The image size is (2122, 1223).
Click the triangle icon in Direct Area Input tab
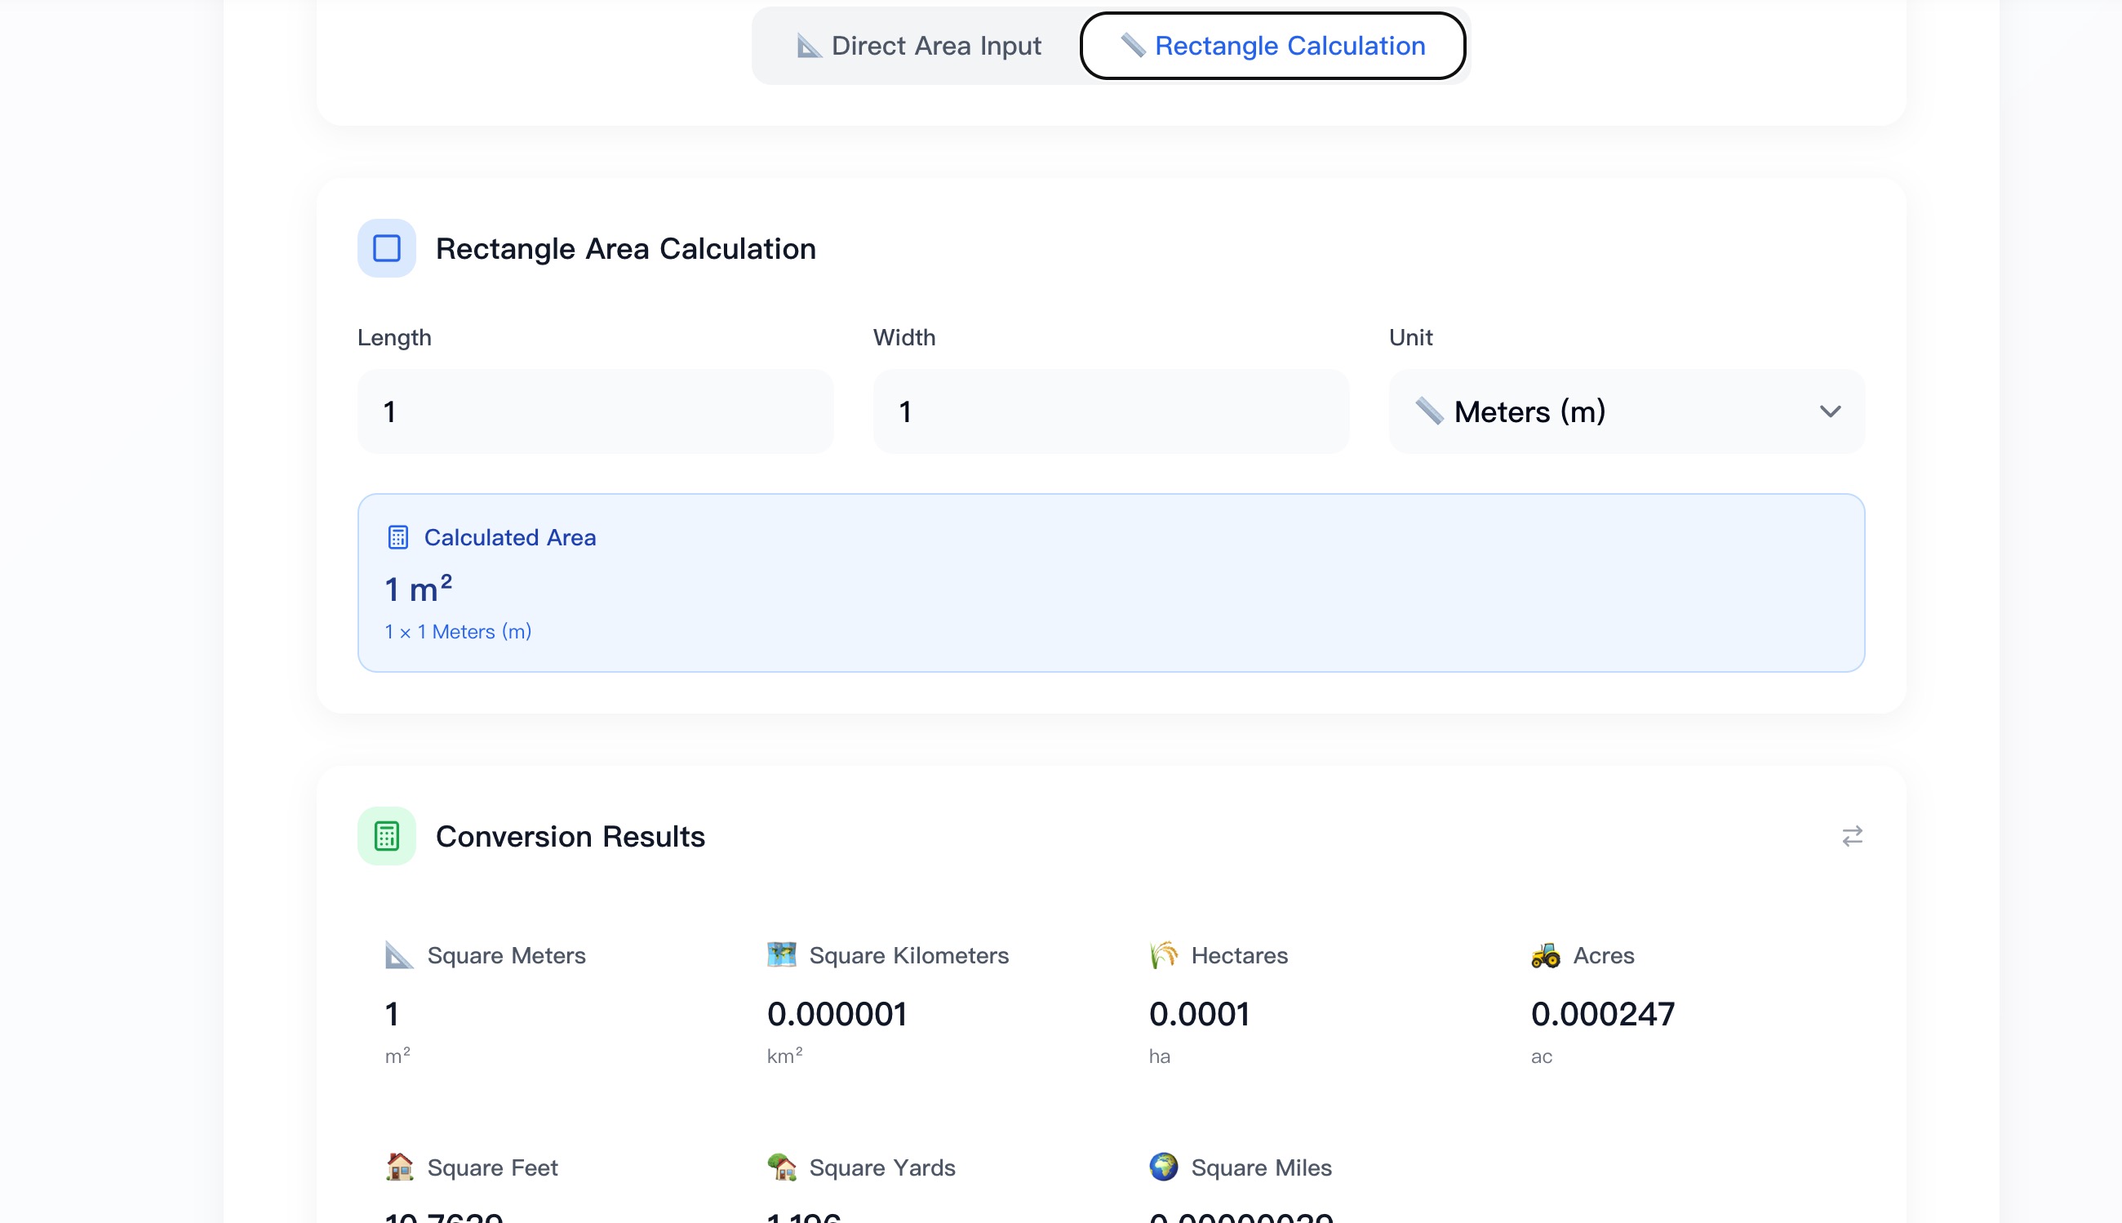(808, 47)
